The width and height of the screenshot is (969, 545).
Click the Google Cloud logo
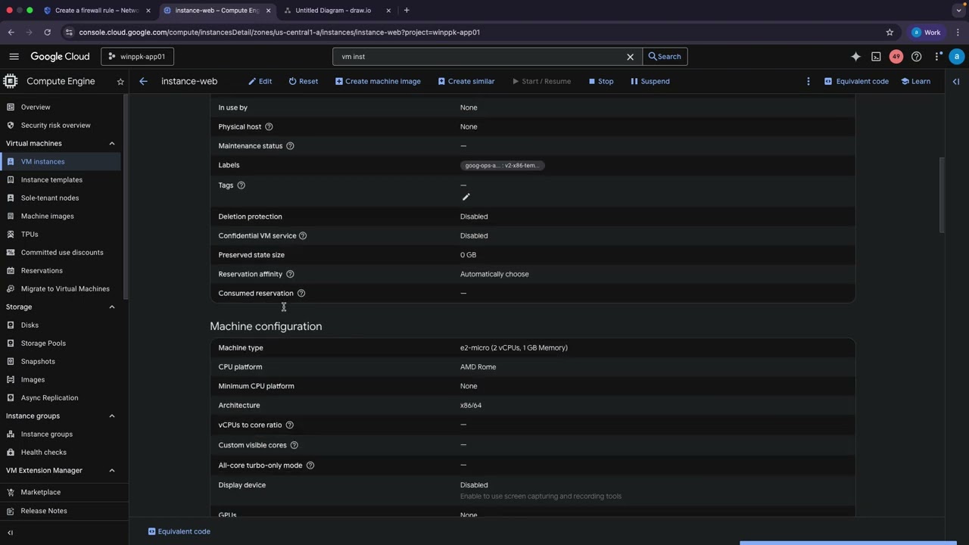point(60,57)
